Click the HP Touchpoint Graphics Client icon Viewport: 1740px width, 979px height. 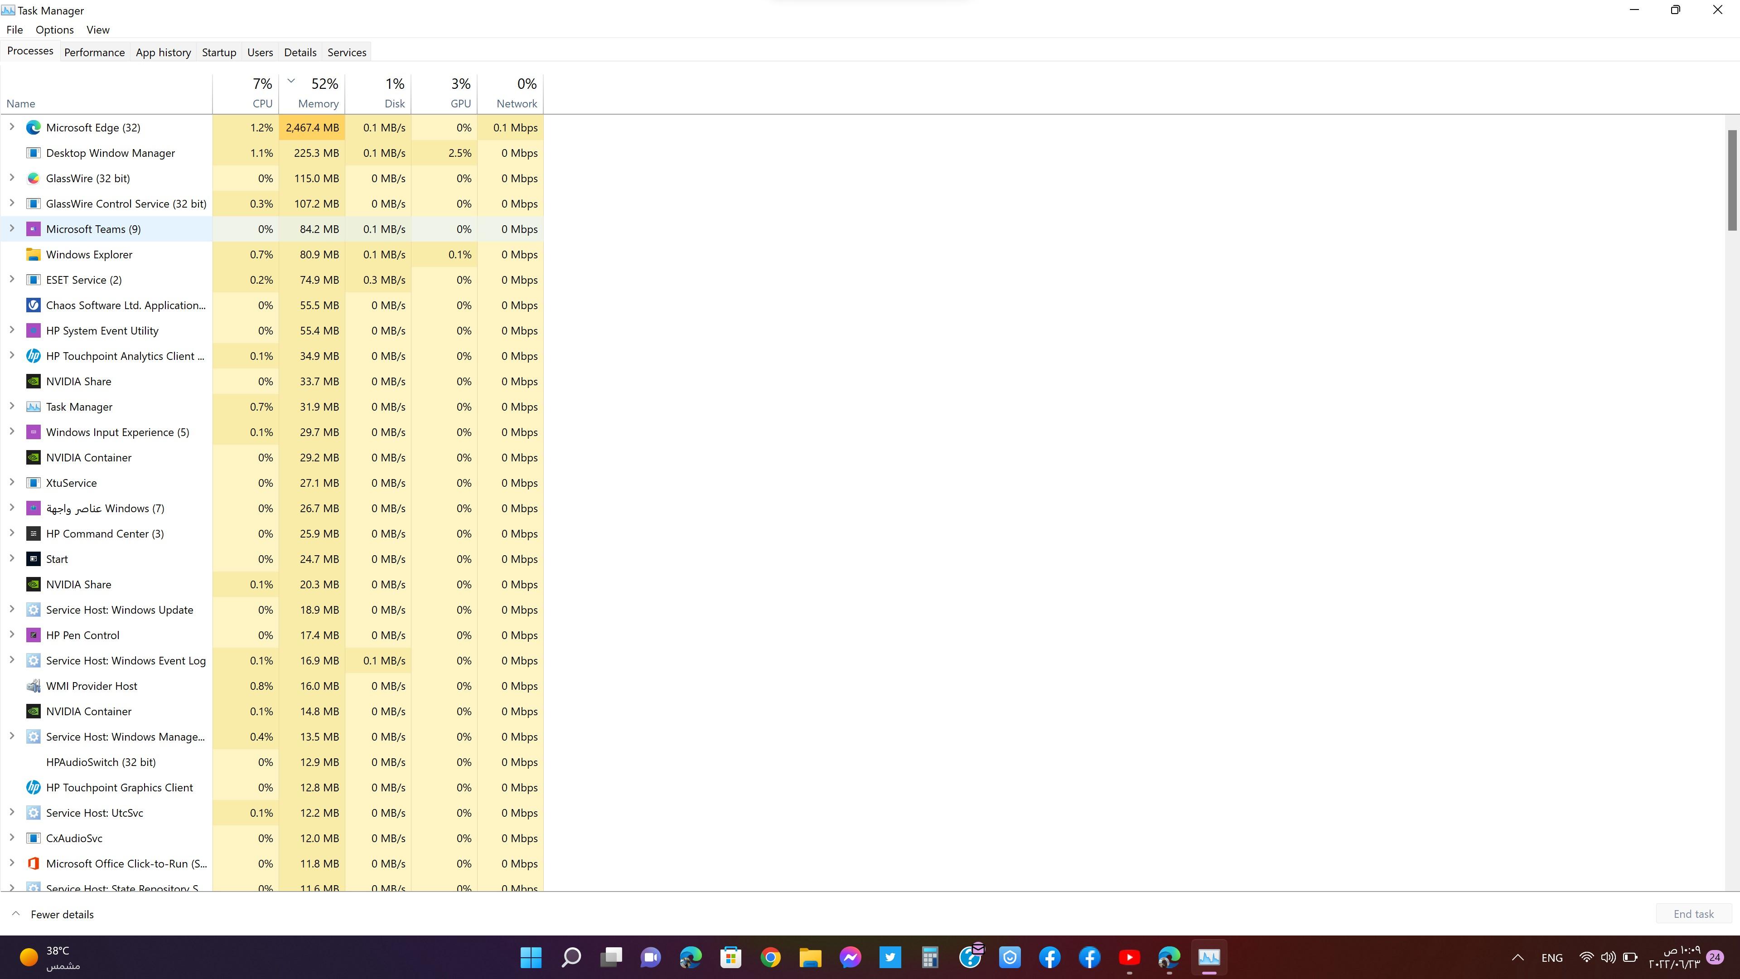point(33,787)
